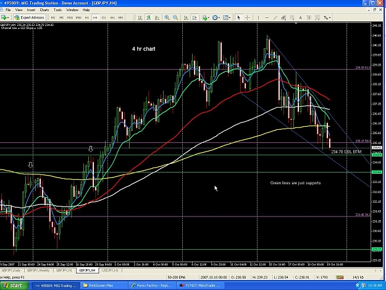This screenshot has height=290, width=386.
Task: Open the Help menu
Action: pos(86,10)
